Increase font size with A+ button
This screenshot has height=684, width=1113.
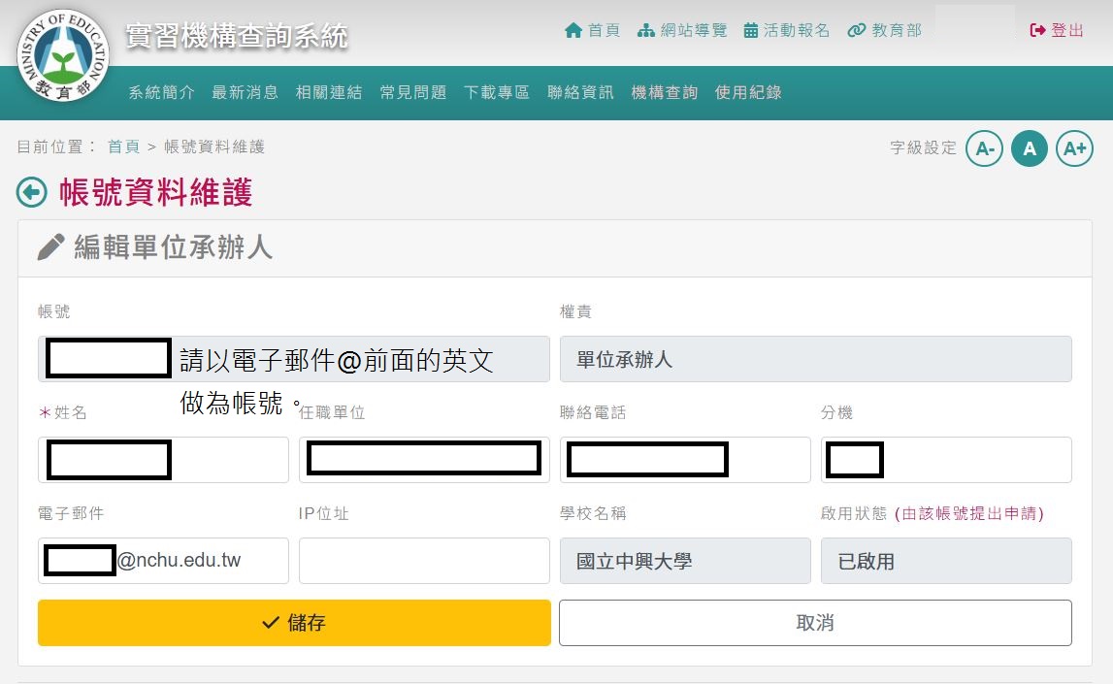(x=1074, y=148)
